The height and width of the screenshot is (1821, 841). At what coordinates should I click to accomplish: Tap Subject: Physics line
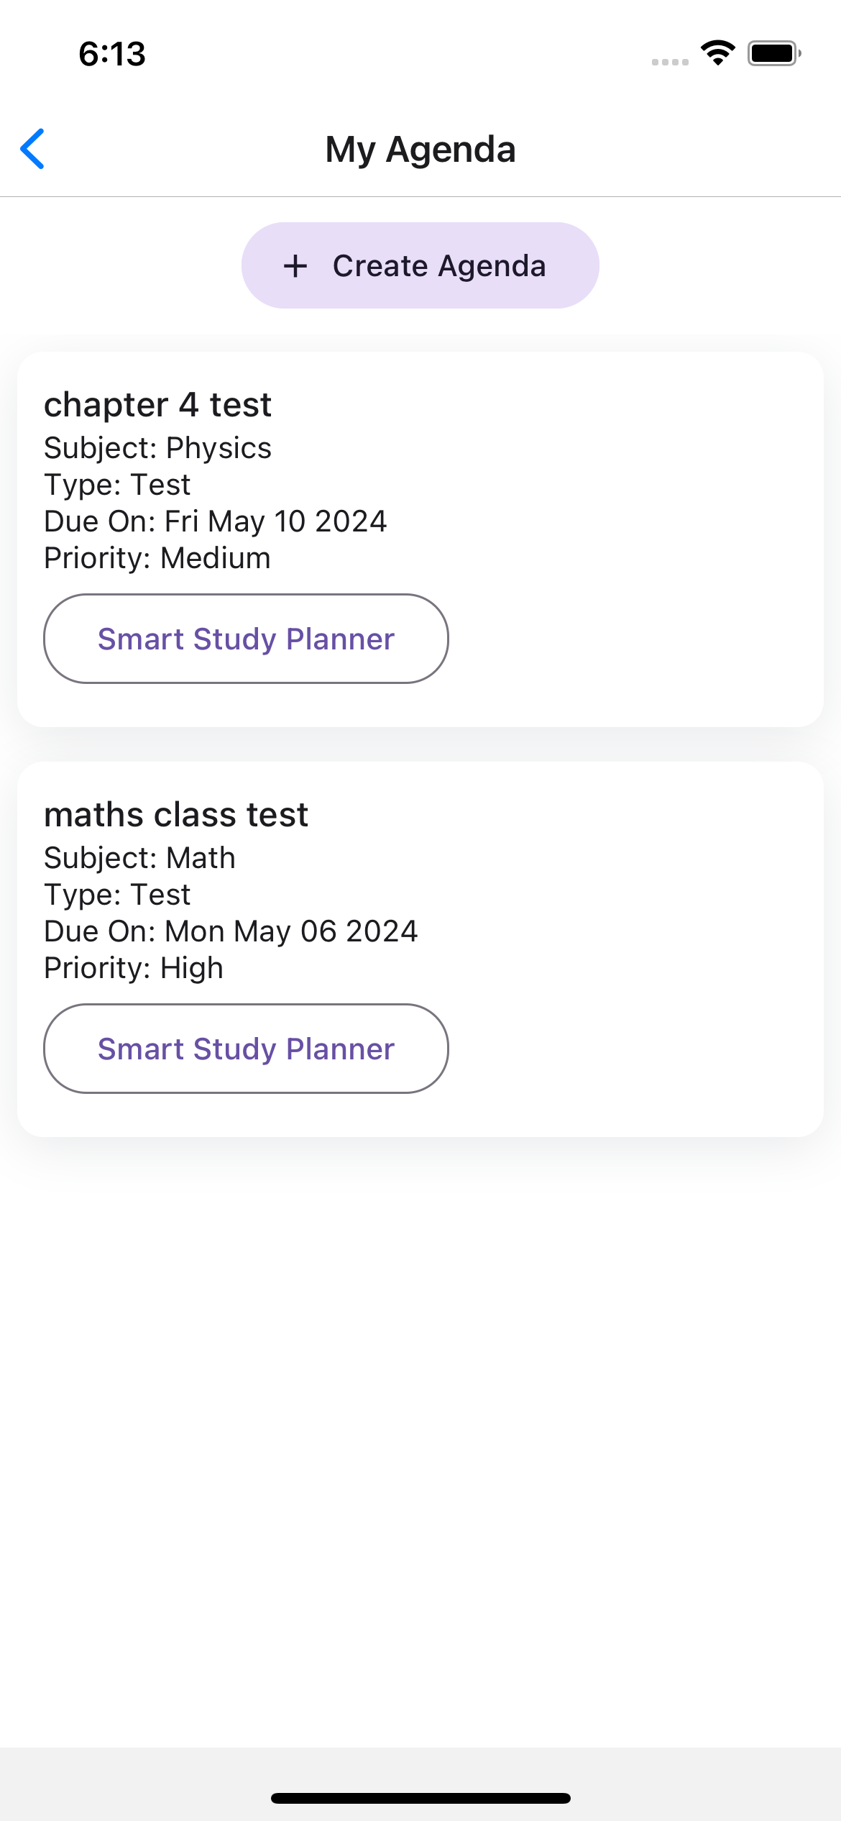158,448
